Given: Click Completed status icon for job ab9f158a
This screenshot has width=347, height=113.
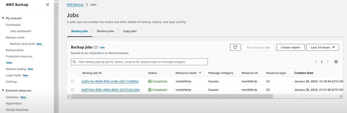Looking at the screenshot, I should 150,90.
